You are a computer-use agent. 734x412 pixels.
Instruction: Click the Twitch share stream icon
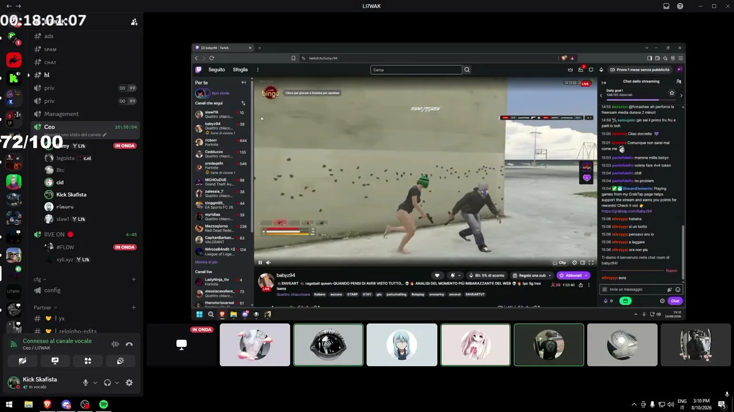(580, 284)
